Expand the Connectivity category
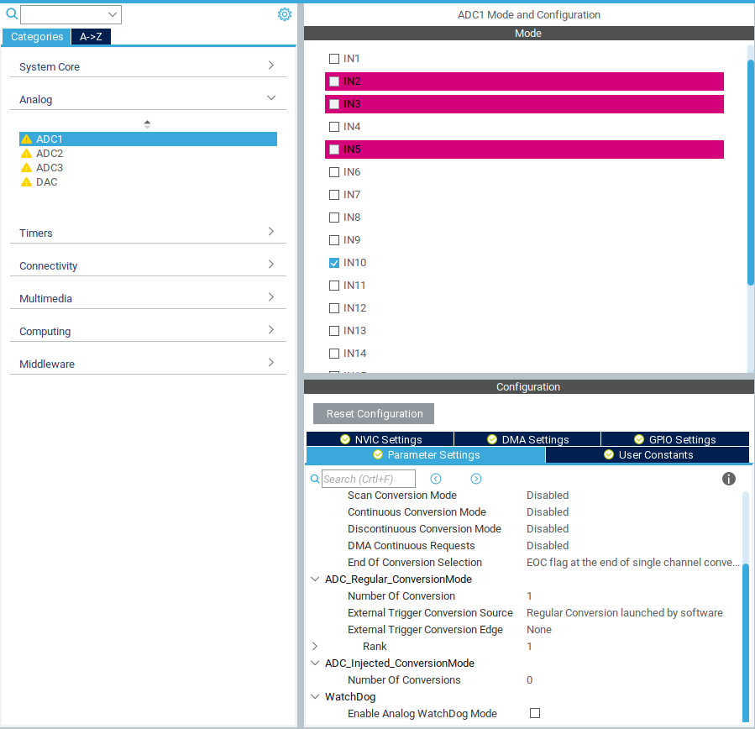Screen dimensions: 755x729 (271, 264)
